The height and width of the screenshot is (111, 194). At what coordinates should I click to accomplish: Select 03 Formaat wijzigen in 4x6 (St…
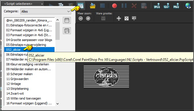[30, 35]
